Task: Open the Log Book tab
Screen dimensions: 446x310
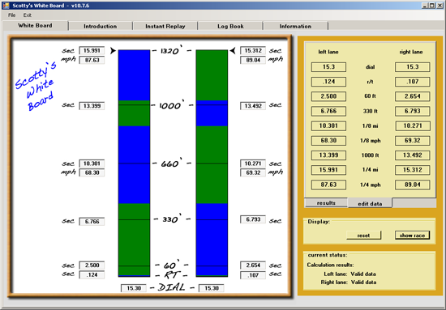Action: [x=230, y=26]
